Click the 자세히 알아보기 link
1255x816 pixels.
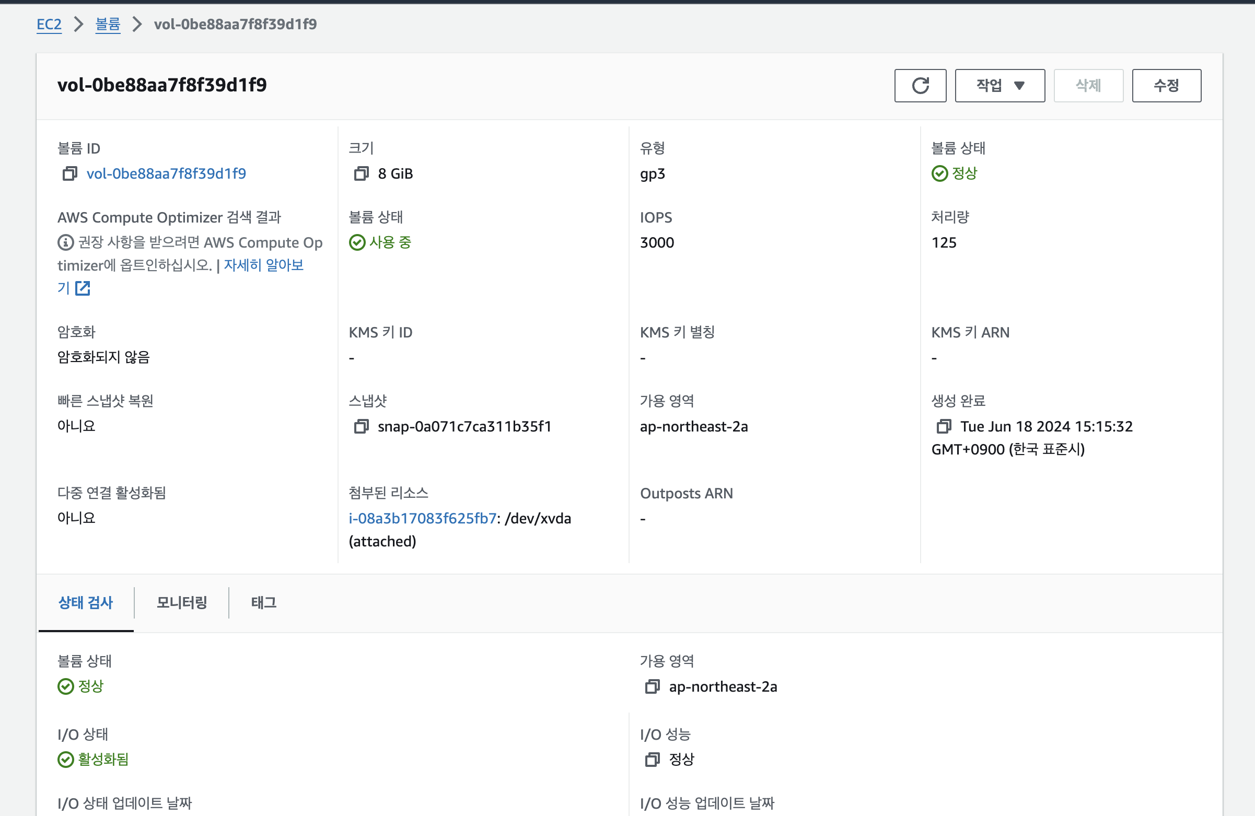pyautogui.click(x=264, y=265)
